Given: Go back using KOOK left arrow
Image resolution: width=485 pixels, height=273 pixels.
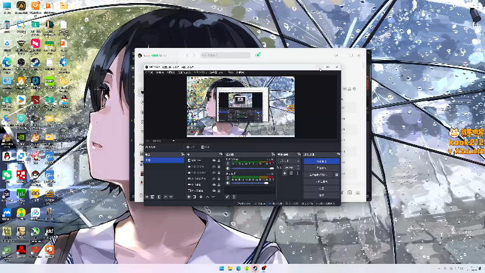Looking at the screenshot, I should (187, 55).
